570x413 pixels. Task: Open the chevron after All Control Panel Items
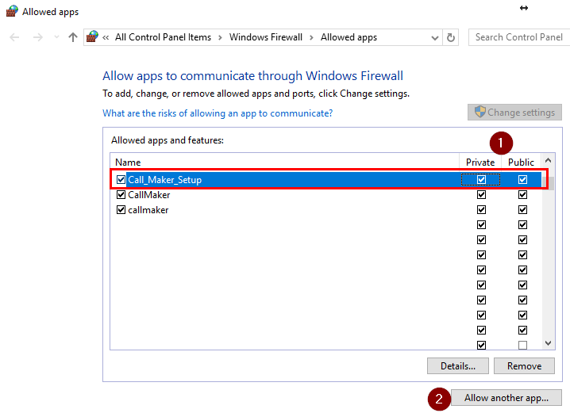tap(220, 37)
